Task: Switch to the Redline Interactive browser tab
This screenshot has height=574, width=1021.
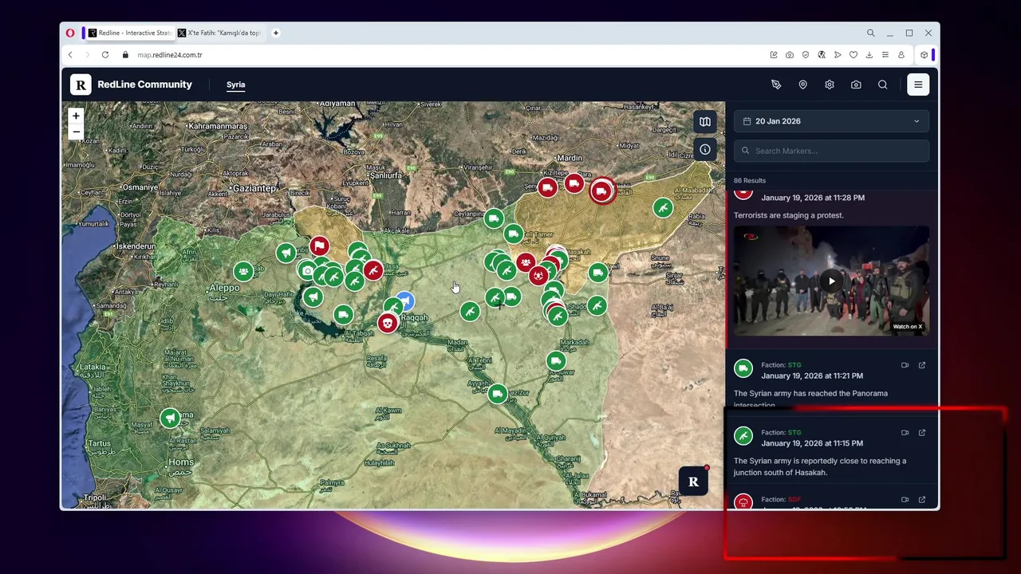Action: tap(130, 33)
